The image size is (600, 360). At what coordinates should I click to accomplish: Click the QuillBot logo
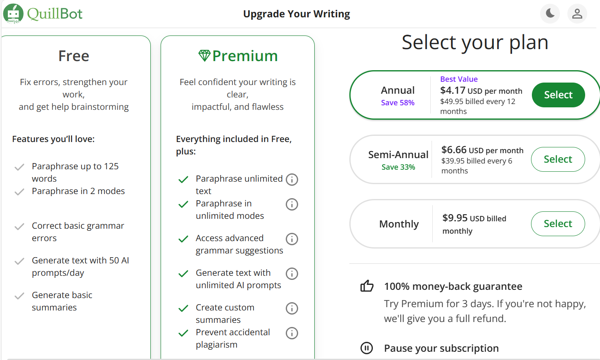(x=43, y=14)
